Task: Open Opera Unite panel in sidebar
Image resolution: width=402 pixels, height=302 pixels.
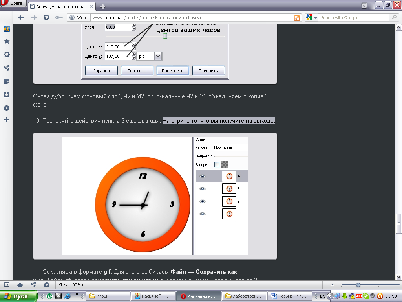Action: [x=7, y=68]
